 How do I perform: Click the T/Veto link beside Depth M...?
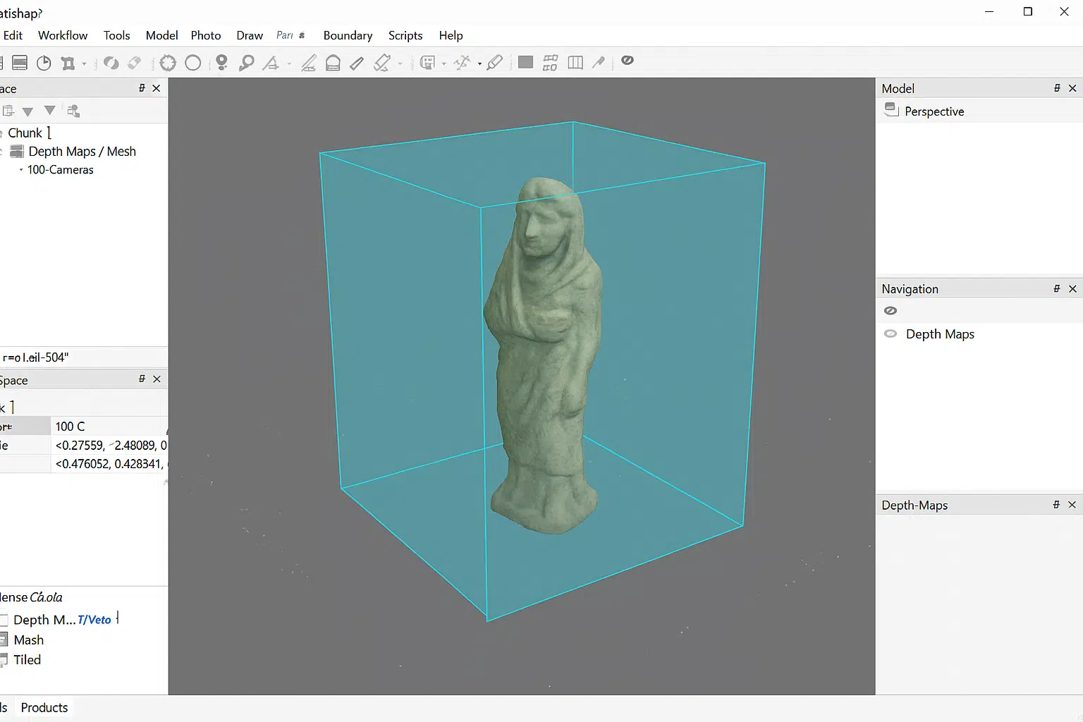(95, 619)
